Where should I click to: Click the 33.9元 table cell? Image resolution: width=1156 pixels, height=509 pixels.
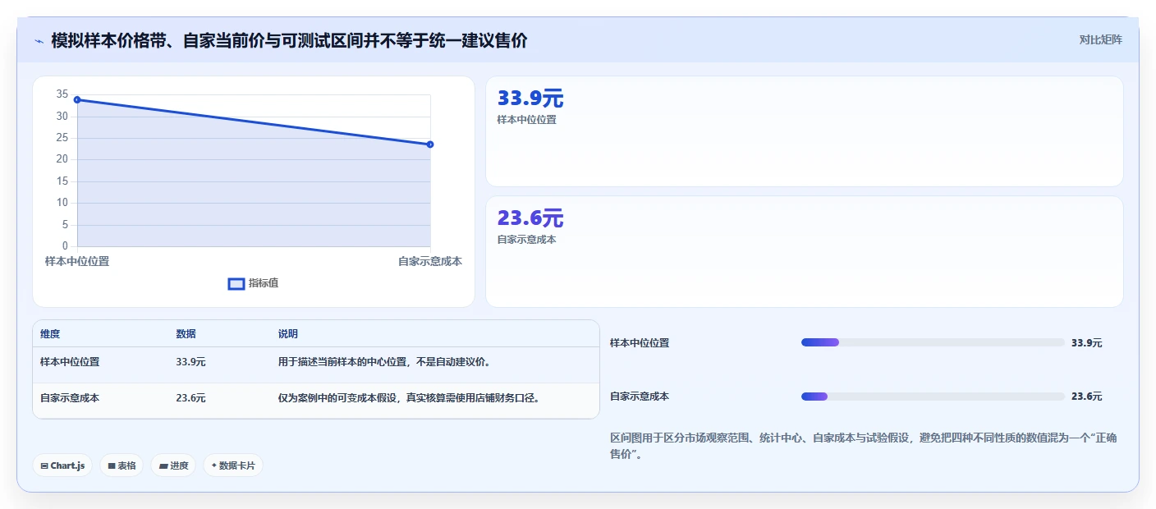[x=190, y=362]
